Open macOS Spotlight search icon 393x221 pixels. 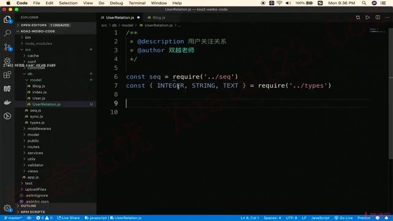[x=364, y=3]
